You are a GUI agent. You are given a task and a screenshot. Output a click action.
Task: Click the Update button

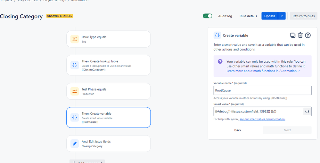tap(270, 16)
